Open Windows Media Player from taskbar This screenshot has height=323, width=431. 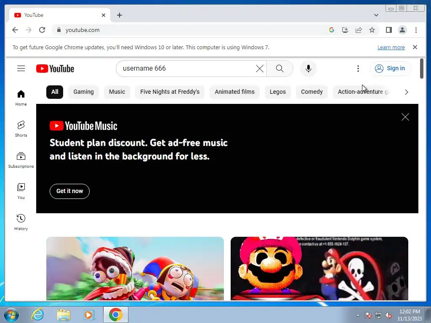pyautogui.click(x=89, y=315)
